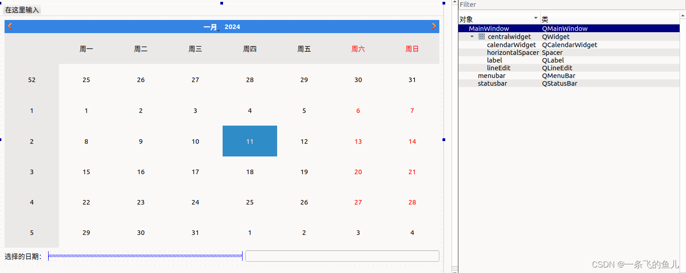Select red date 28 on Sunday
This screenshot has height=273, width=686.
point(412,202)
